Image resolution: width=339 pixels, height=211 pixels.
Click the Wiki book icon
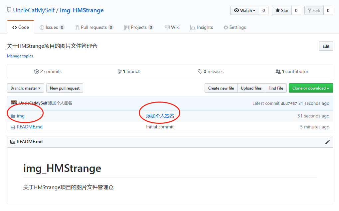point(167,28)
